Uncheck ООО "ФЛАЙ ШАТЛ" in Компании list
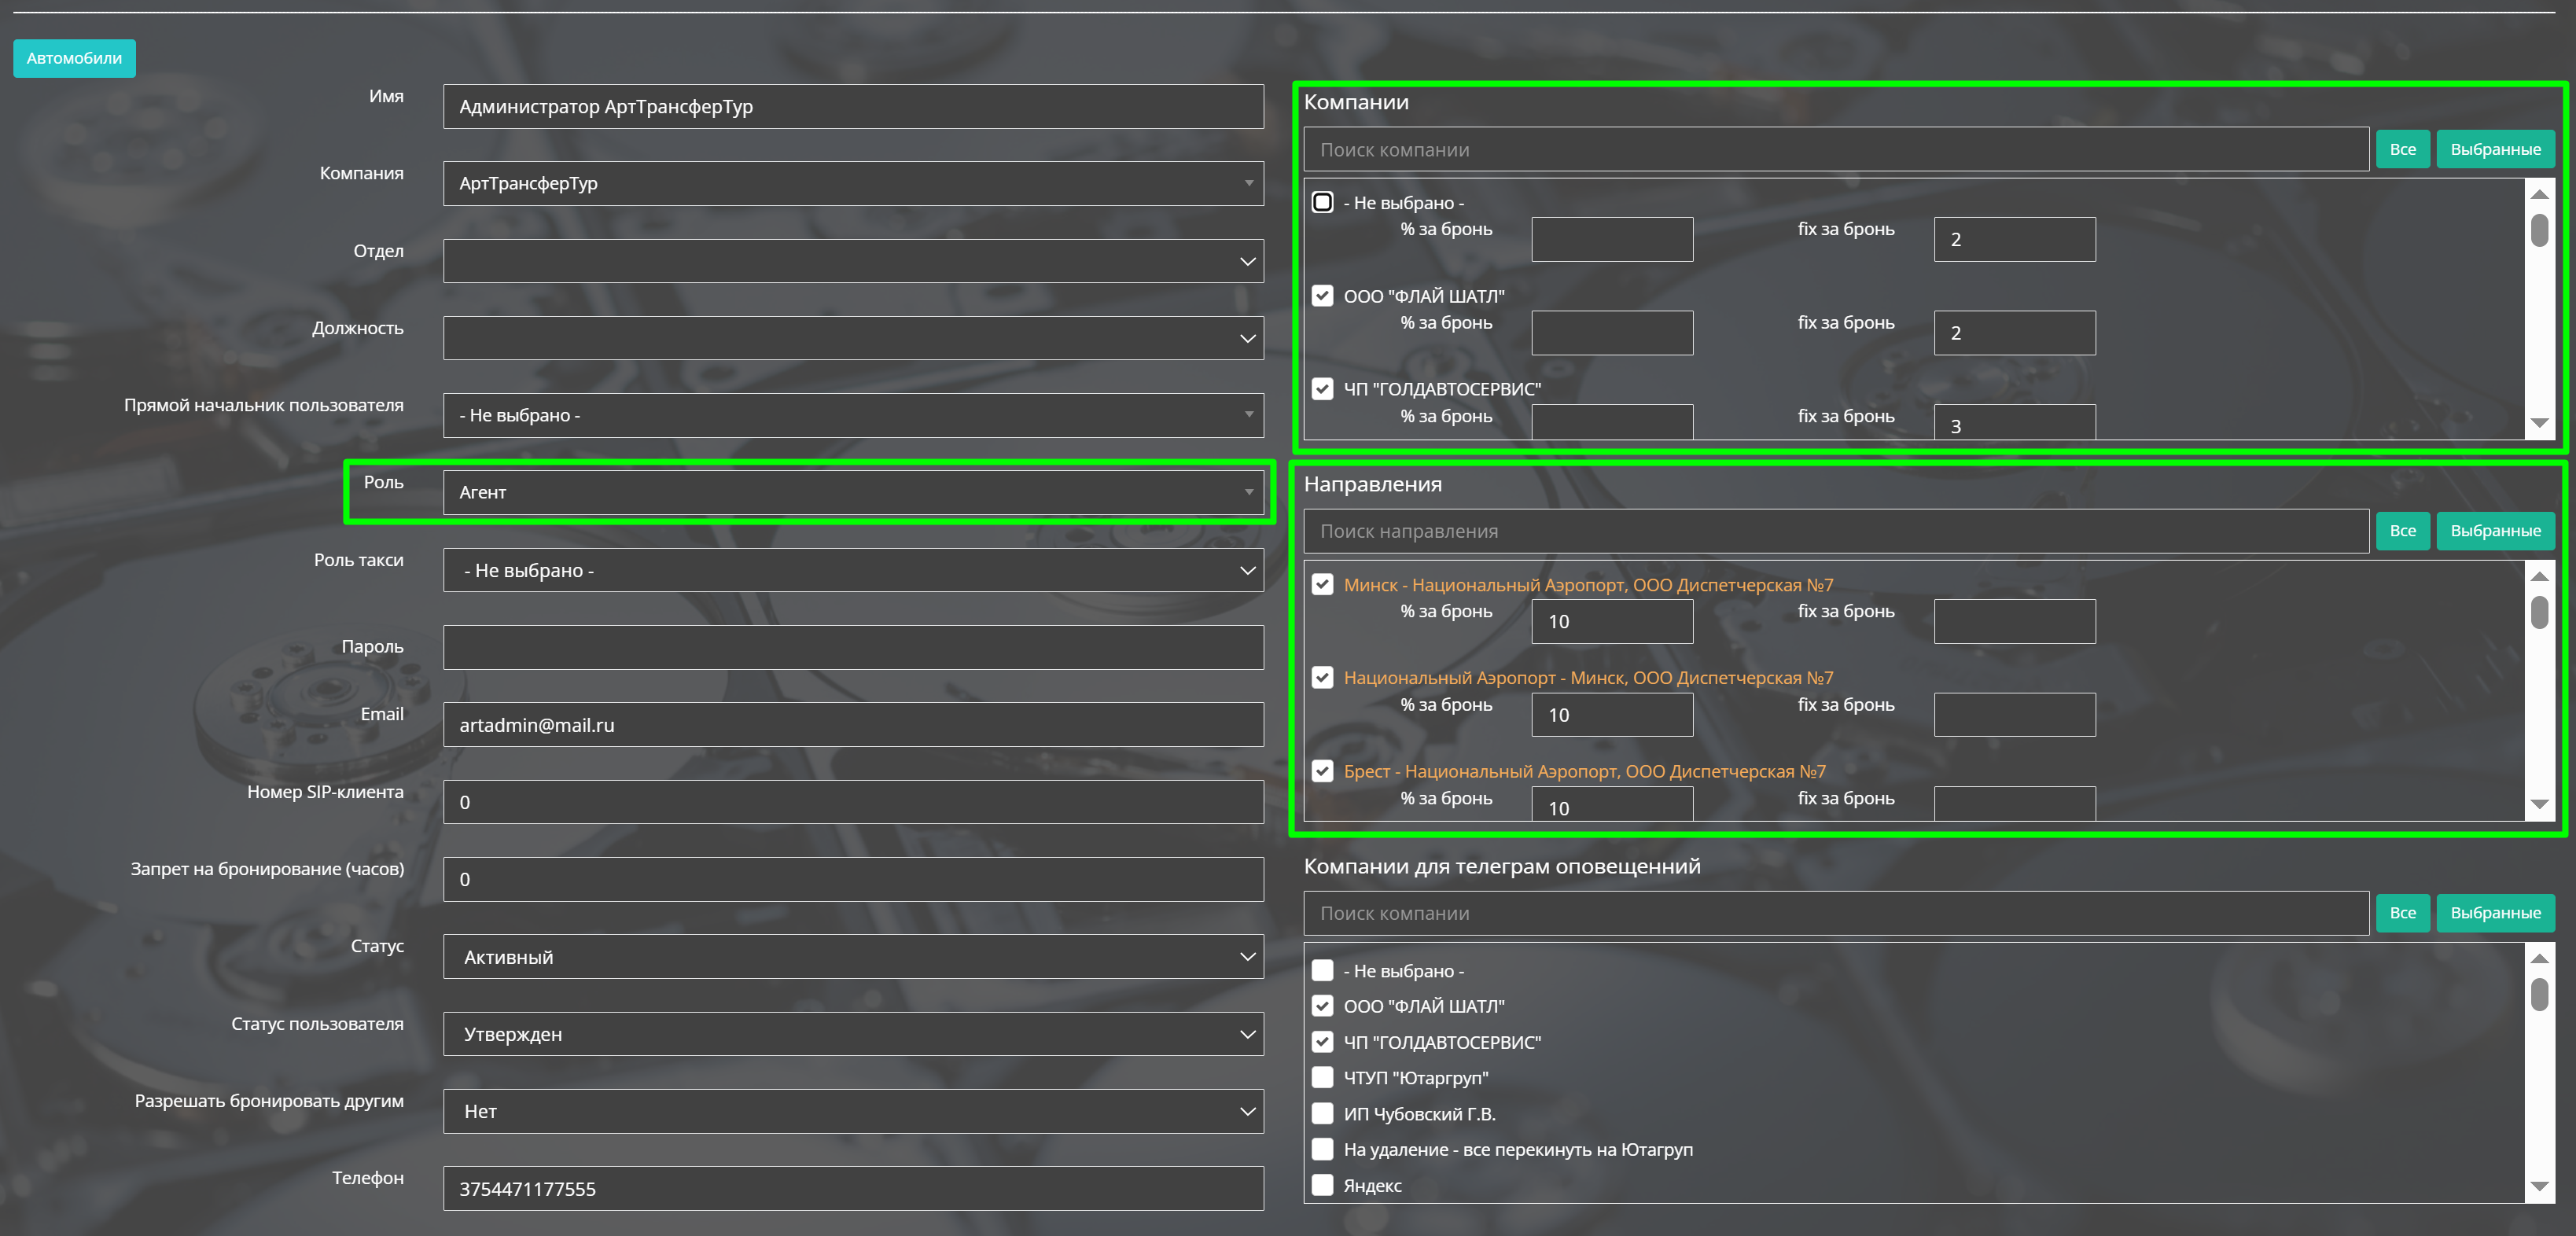Viewport: 2576px width, 1236px height. (x=1322, y=296)
